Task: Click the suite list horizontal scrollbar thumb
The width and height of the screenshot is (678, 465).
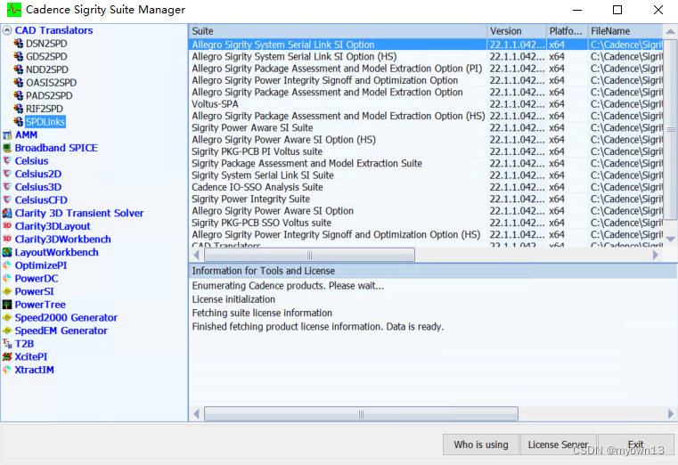Action: [309, 255]
